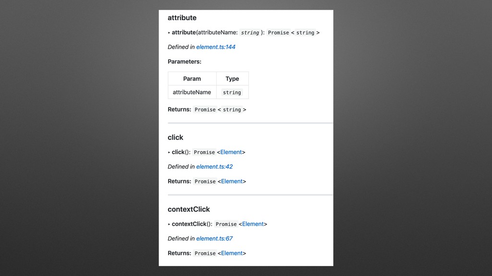Click the Type column header
492x276 pixels.
click(x=232, y=79)
